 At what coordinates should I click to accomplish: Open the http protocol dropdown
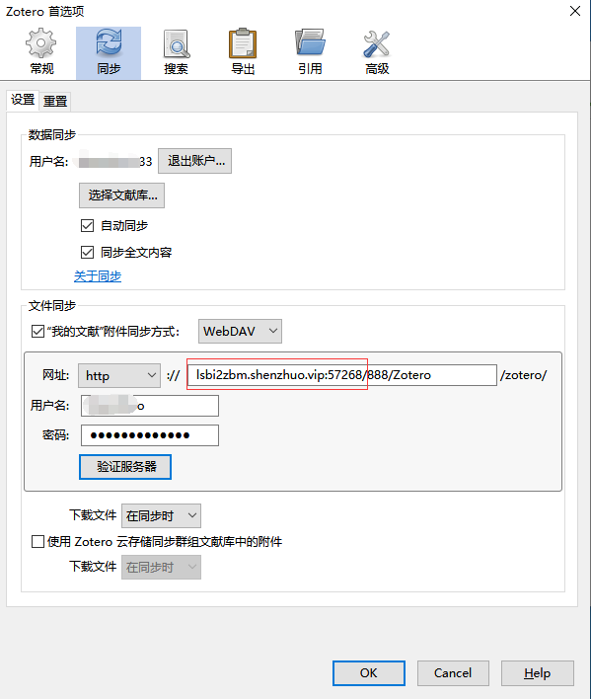pos(119,376)
